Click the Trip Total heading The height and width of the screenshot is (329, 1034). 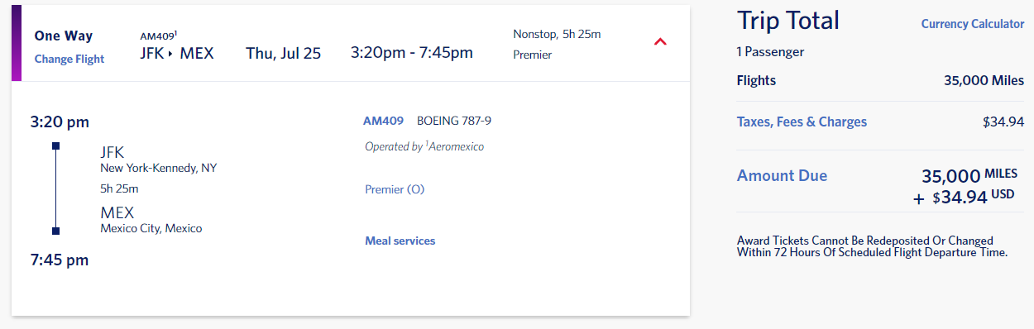click(x=788, y=21)
